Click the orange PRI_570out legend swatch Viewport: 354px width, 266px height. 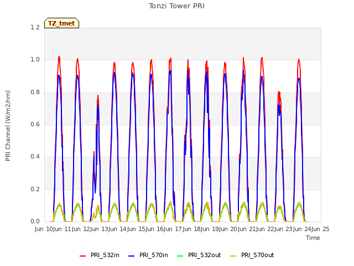coord(233,255)
